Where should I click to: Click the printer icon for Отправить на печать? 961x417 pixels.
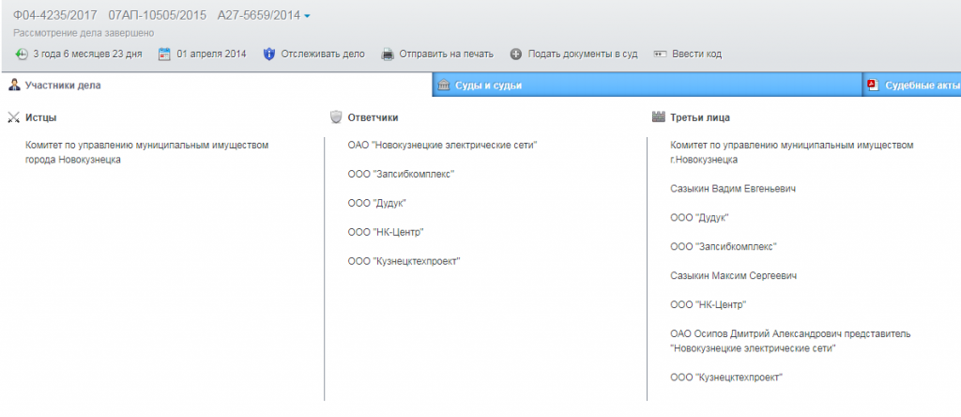388,54
